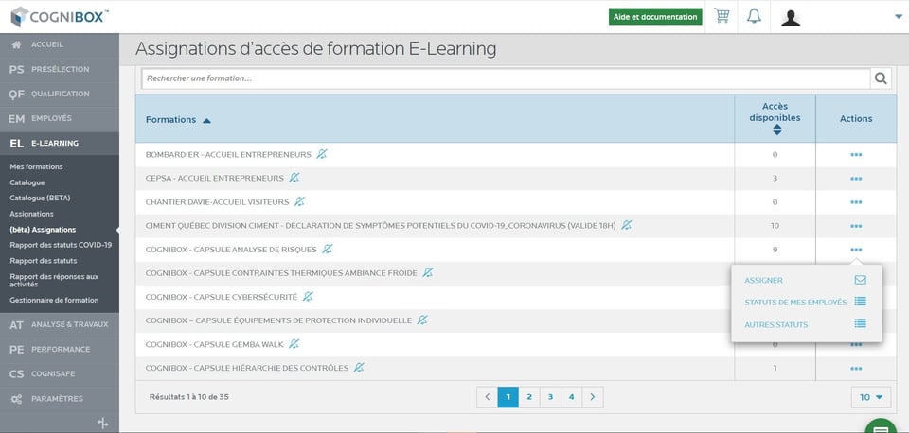Focus the Rechercher une formation field

(506, 78)
